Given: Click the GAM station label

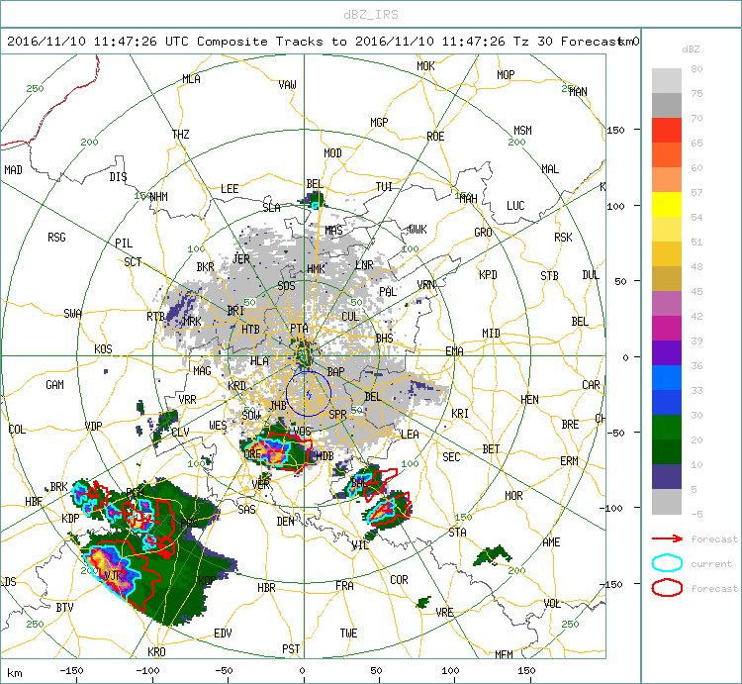Looking at the screenshot, I should point(54,385).
